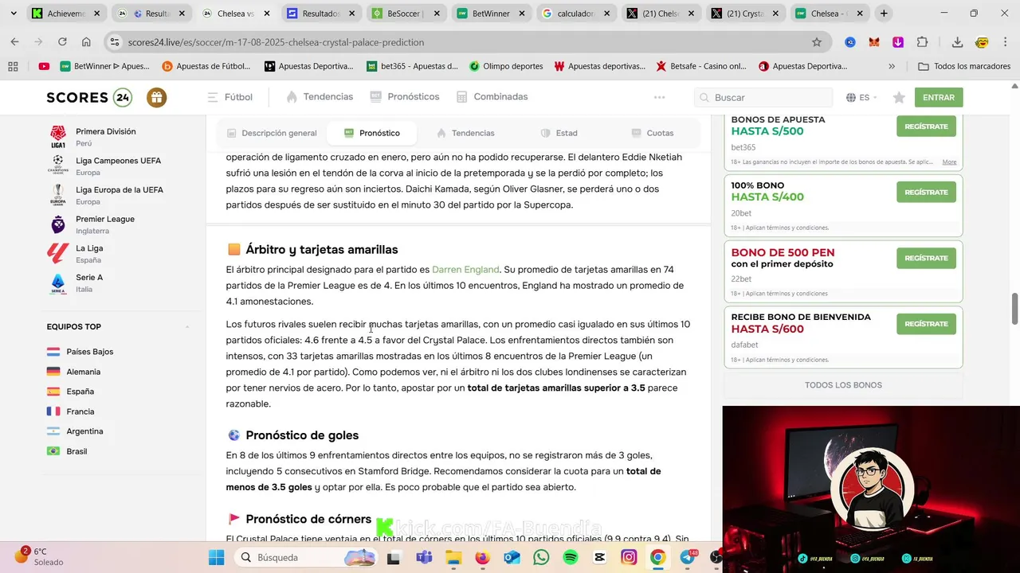Select the Pronóstico tab
Viewport: 1020px width, 573px height.
(372, 133)
